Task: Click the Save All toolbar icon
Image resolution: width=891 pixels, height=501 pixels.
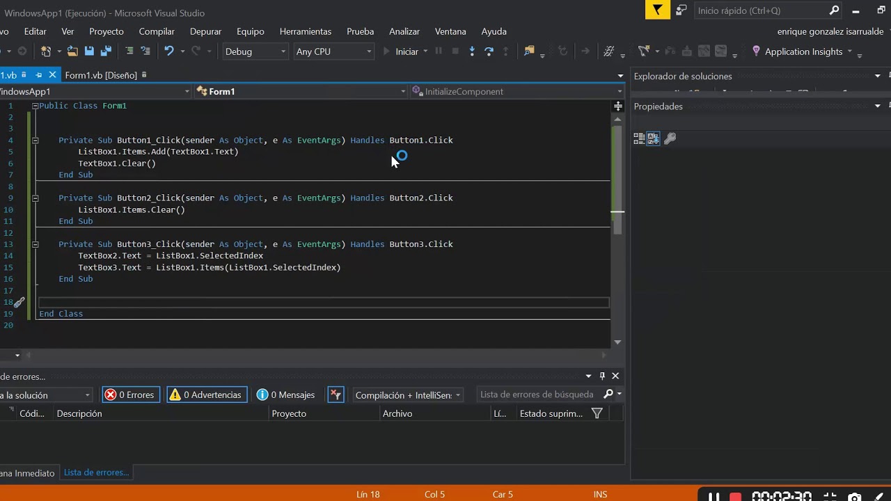Action: (106, 51)
